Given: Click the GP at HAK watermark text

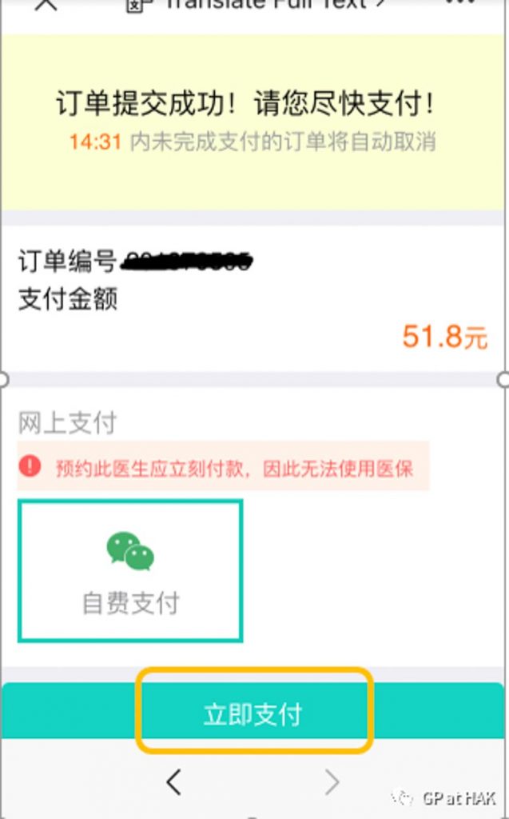Looking at the screenshot, I should point(459,798).
